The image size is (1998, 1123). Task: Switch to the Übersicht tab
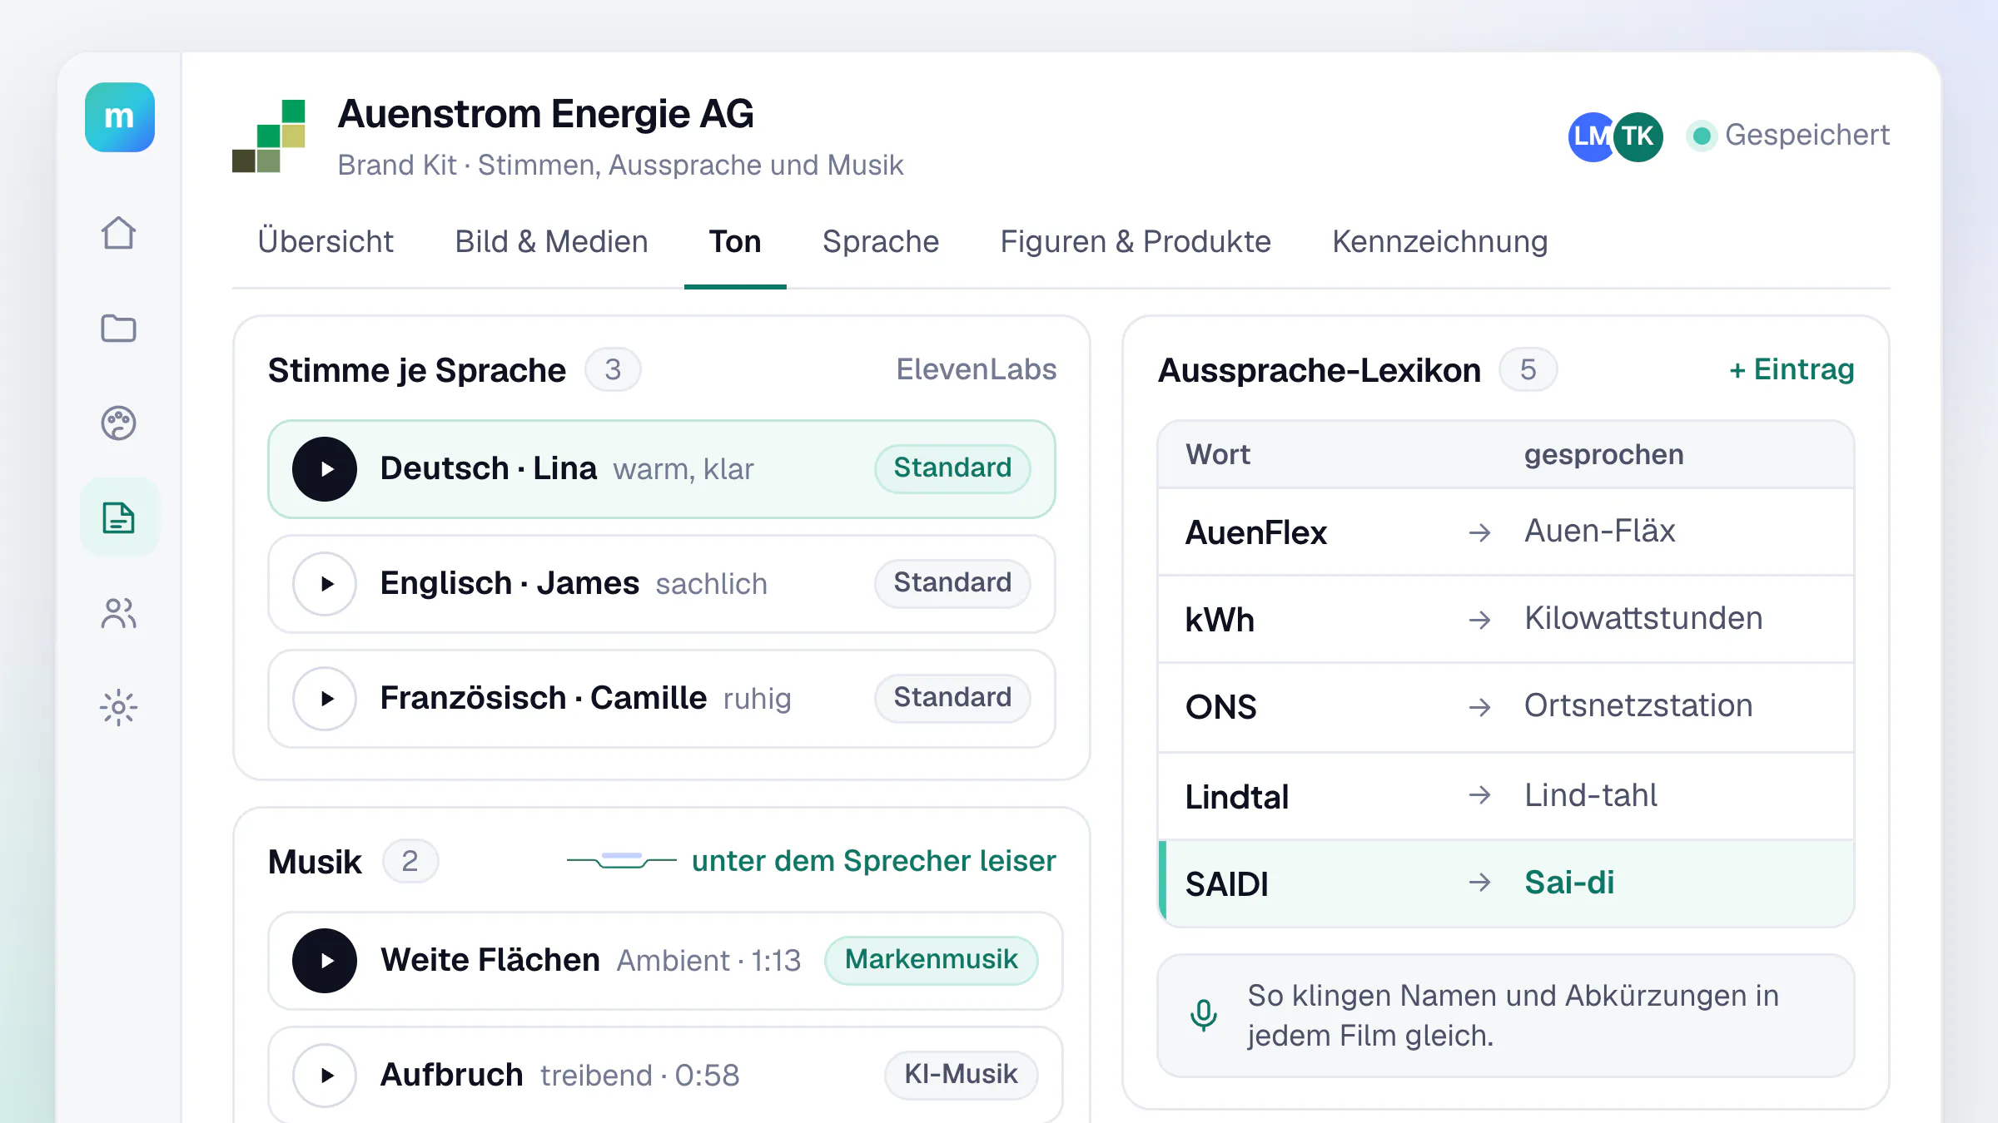pyautogui.click(x=326, y=241)
